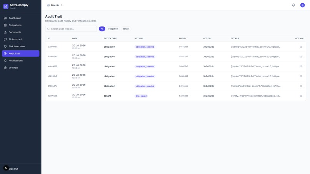This screenshot has height=174, width=310.
Task: Click date cell in row 23db89e7
Action: click(79, 47)
